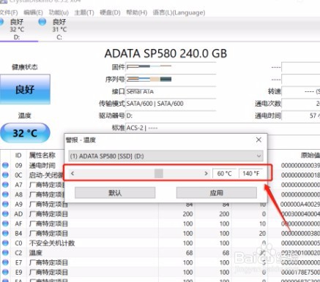Click the 标准 ACS-2 field
320x282 pixels.
pos(223,128)
